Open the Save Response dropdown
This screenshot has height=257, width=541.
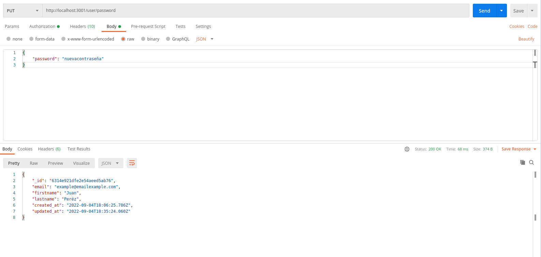point(519,149)
